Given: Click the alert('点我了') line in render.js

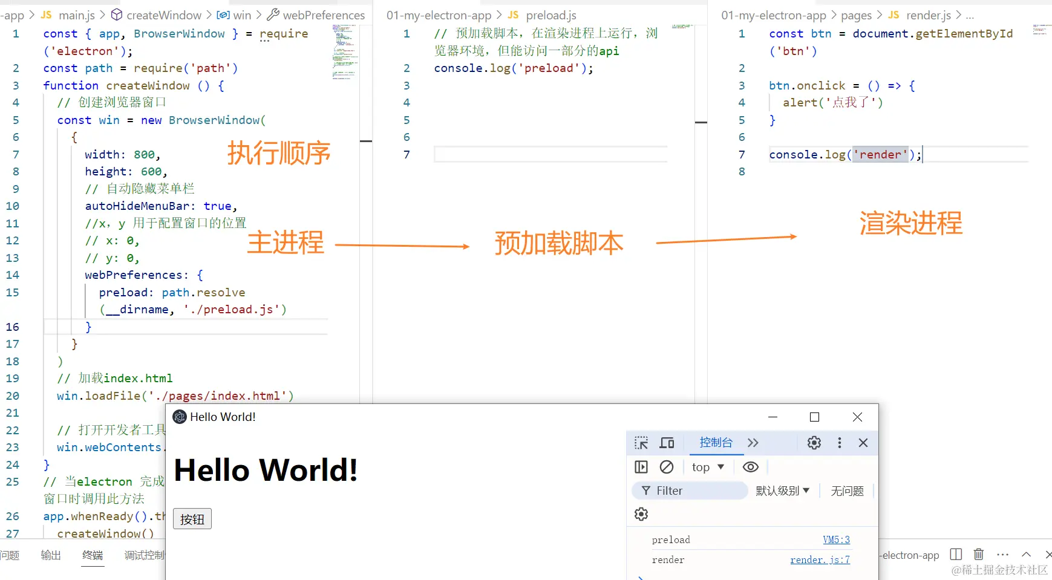Looking at the screenshot, I should tap(833, 103).
